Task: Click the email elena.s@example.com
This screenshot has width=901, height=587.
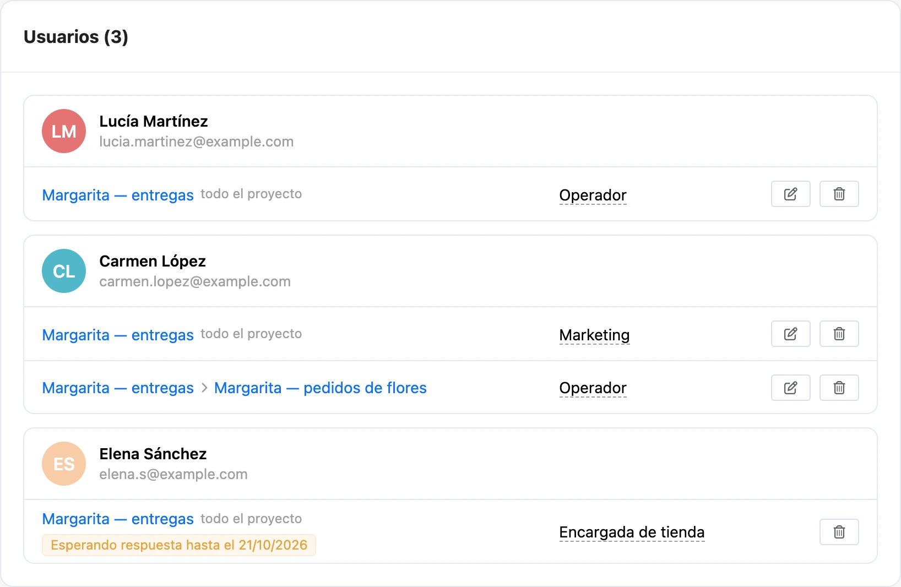Action: (173, 474)
